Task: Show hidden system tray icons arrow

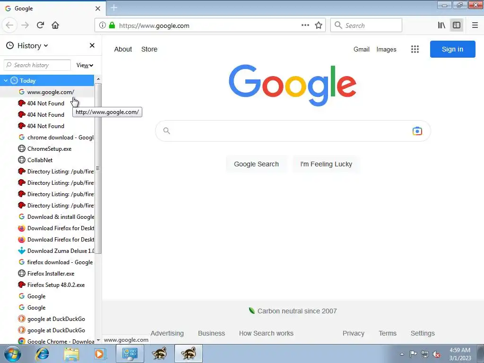Action: coord(402,354)
